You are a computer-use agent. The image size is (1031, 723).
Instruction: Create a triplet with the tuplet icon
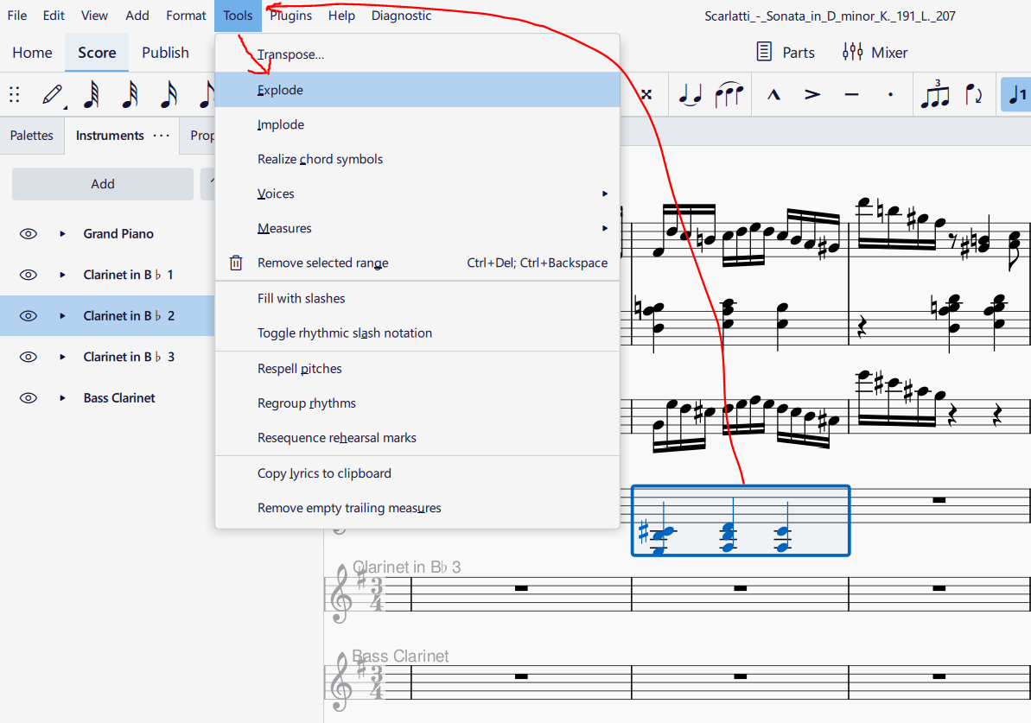coord(935,95)
